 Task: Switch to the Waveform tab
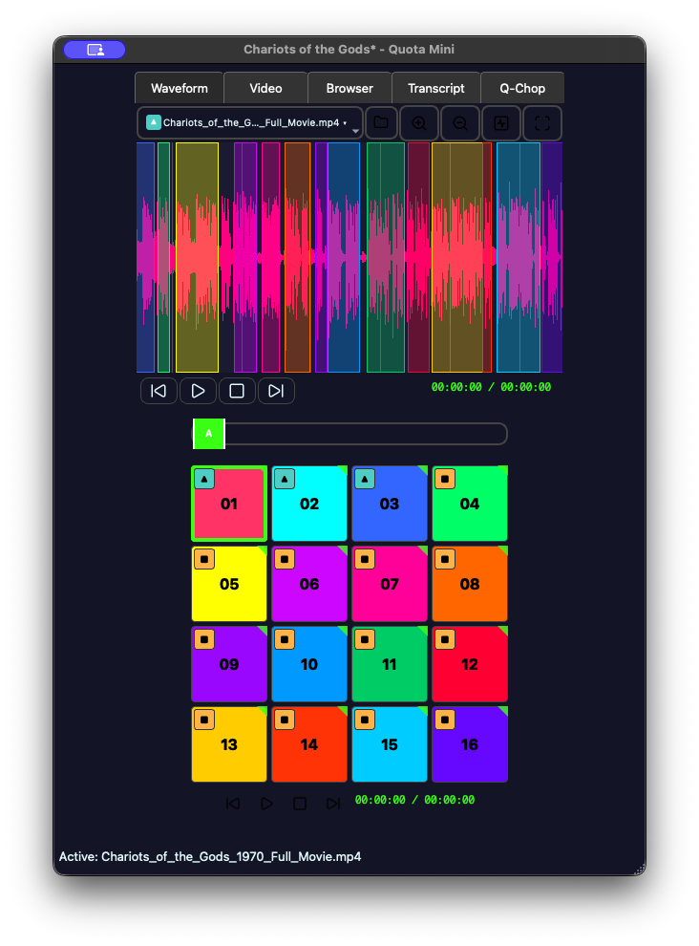click(180, 88)
